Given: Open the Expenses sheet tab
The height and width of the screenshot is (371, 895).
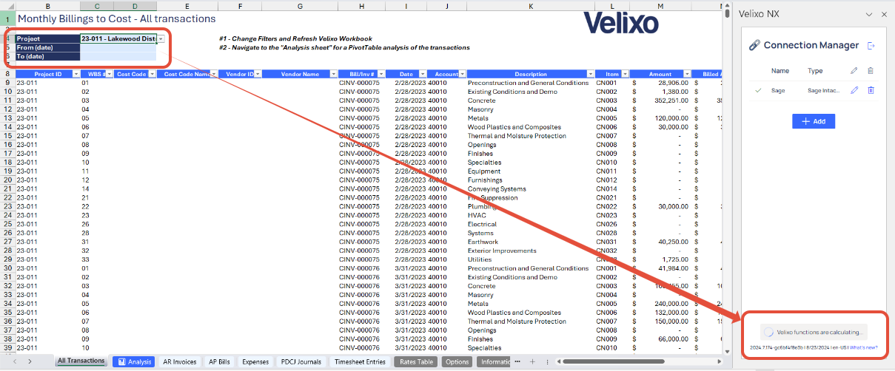Looking at the screenshot, I should [x=255, y=362].
